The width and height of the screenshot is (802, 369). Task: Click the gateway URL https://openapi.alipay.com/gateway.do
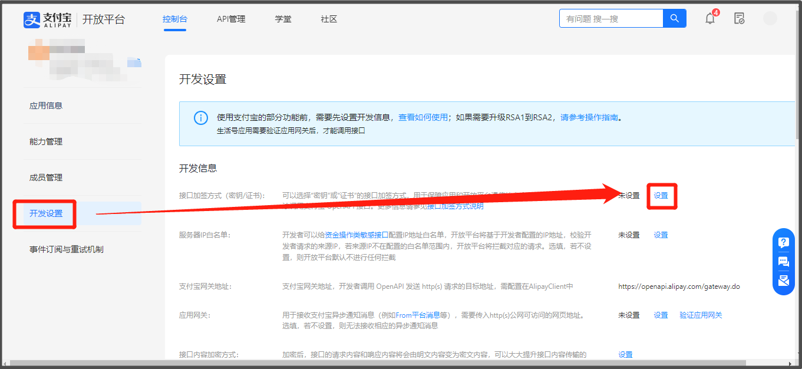(x=679, y=286)
